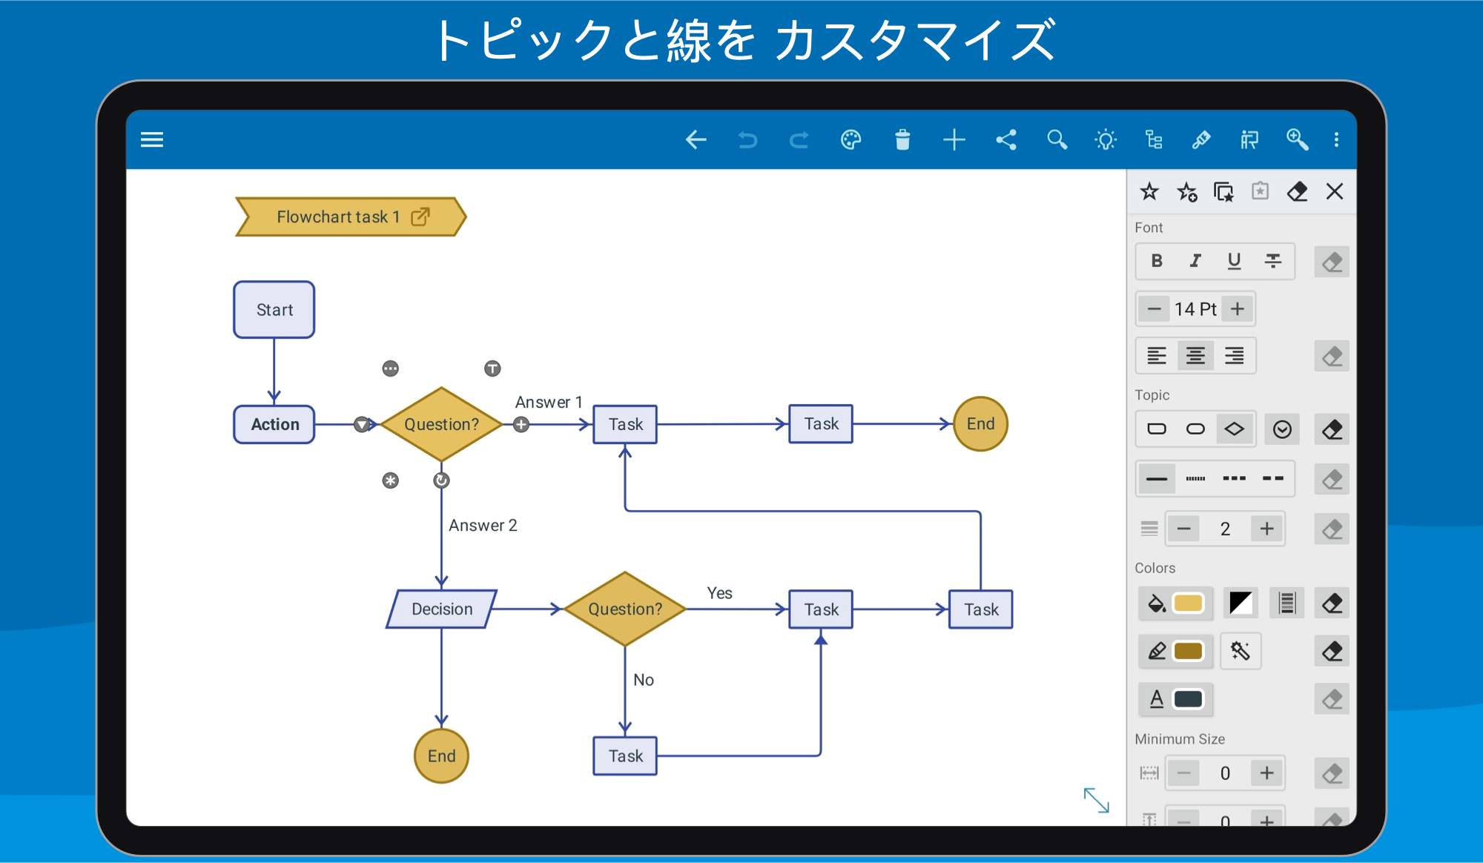The width and height of the screenshot is (1483, 863).
Task: Clear all styles with top eraser
Action: 1297,192
